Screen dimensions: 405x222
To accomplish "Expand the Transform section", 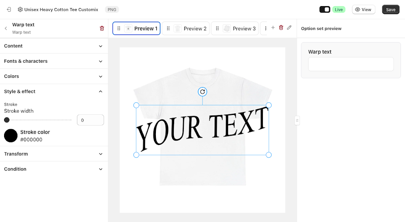I will click(54, 154).
